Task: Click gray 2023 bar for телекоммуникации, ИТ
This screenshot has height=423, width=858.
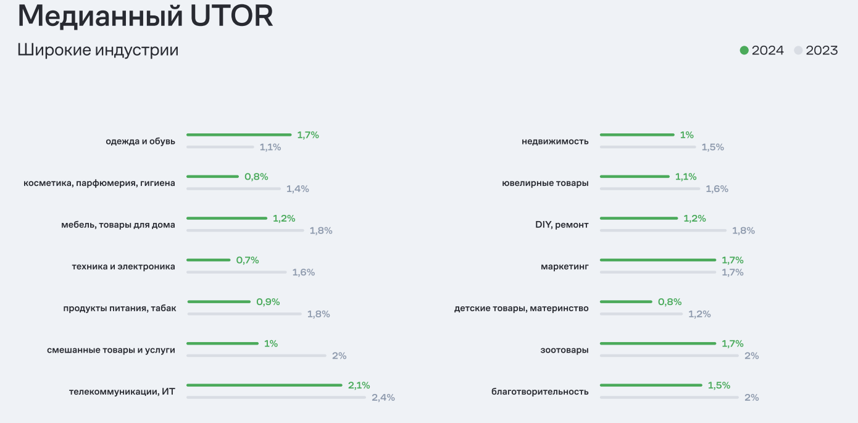Action: (276, 397)
